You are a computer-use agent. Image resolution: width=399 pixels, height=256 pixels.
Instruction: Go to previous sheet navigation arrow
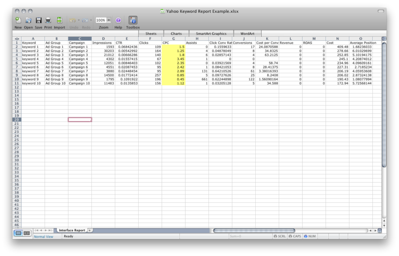[x=41, y=230]
